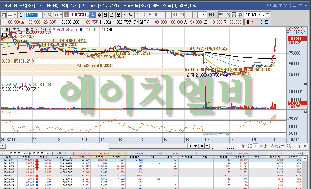Viewport: 311px width, 189px height.
Task: Click the letter A text tool icon
Action: [x=305, y=146]
